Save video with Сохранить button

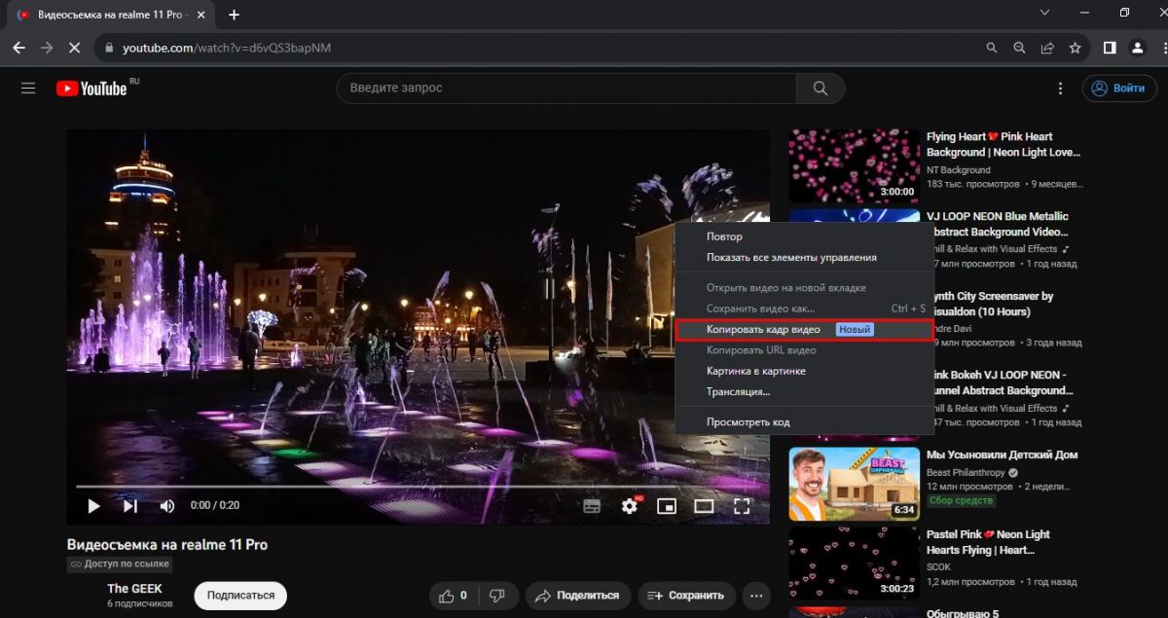(686, 596)
